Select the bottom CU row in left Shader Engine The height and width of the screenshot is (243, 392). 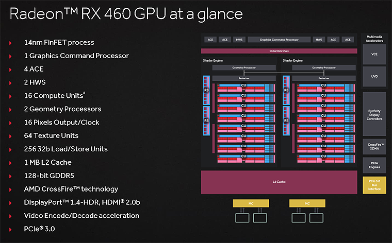pos(246,159)
